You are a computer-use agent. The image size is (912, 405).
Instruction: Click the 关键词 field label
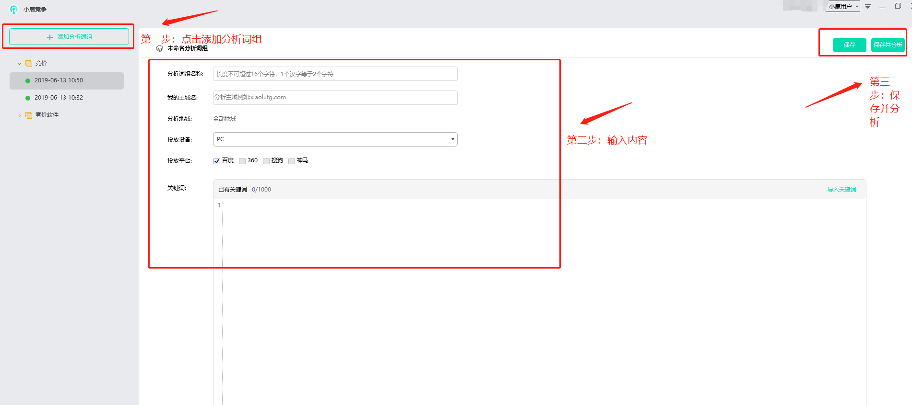[x=177, y=188]
